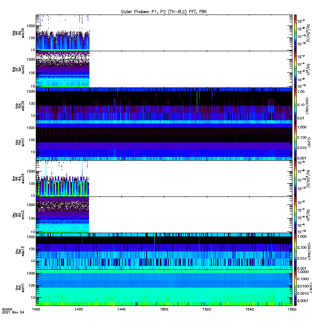This screenshot has width=312, height=333.
Task: Click inside the thb fbk edc34 spectrogram
Action: tap(164, 106)
